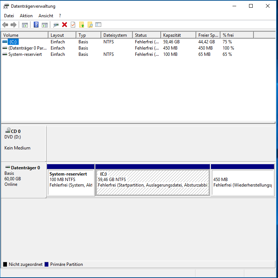Click the folder with green arrow icon
The image size is (278, 278).
pos(81,25)
